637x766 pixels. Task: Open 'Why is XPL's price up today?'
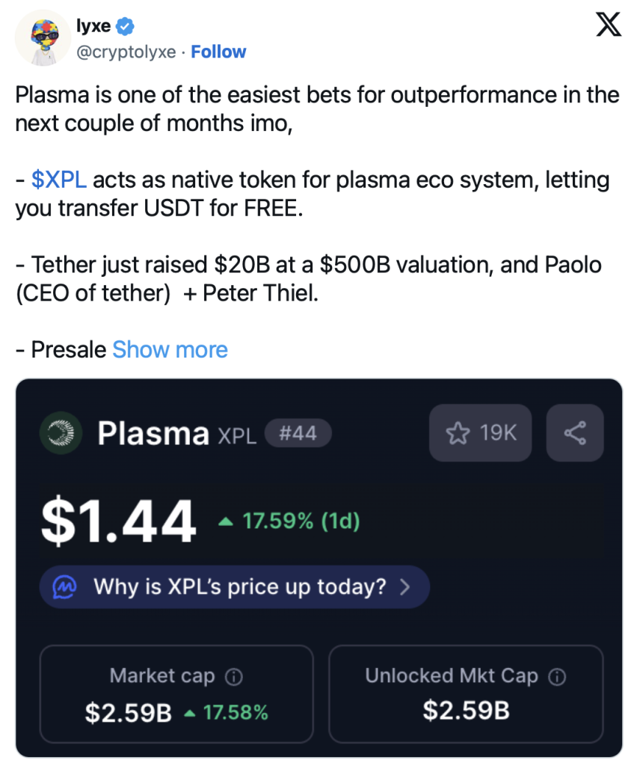[239, 586]
